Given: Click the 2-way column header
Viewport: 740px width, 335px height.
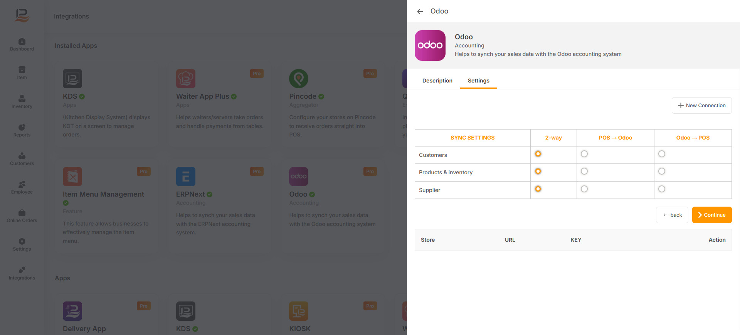Looking at the screenshot, I should tap(553, 138).
